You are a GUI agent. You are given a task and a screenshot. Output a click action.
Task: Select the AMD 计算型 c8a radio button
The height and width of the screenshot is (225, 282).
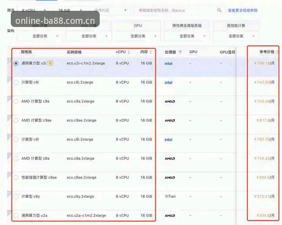pyautogui.click(x=16, y=158)
